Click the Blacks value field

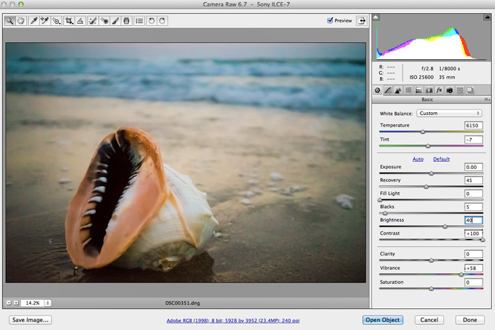click(473, 207)
